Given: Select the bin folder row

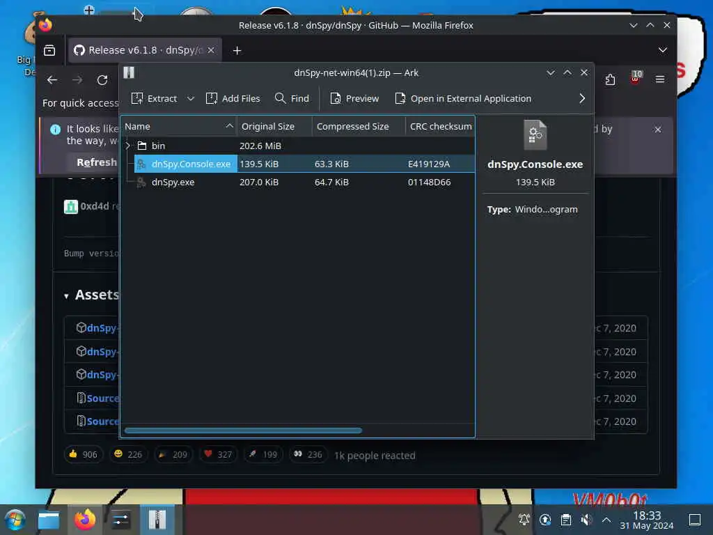Looking at the screenshot, I should click(298, 146).
